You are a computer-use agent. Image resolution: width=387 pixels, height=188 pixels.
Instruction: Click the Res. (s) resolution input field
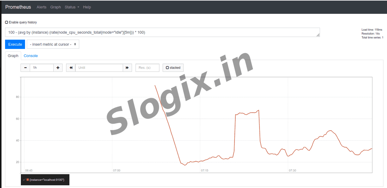(147, 68)
